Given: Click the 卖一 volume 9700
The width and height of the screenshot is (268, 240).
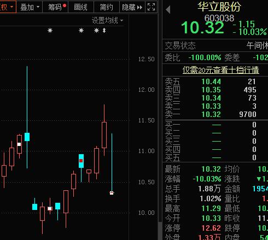Looking at the screenshot, I should (x=248, y=114).
